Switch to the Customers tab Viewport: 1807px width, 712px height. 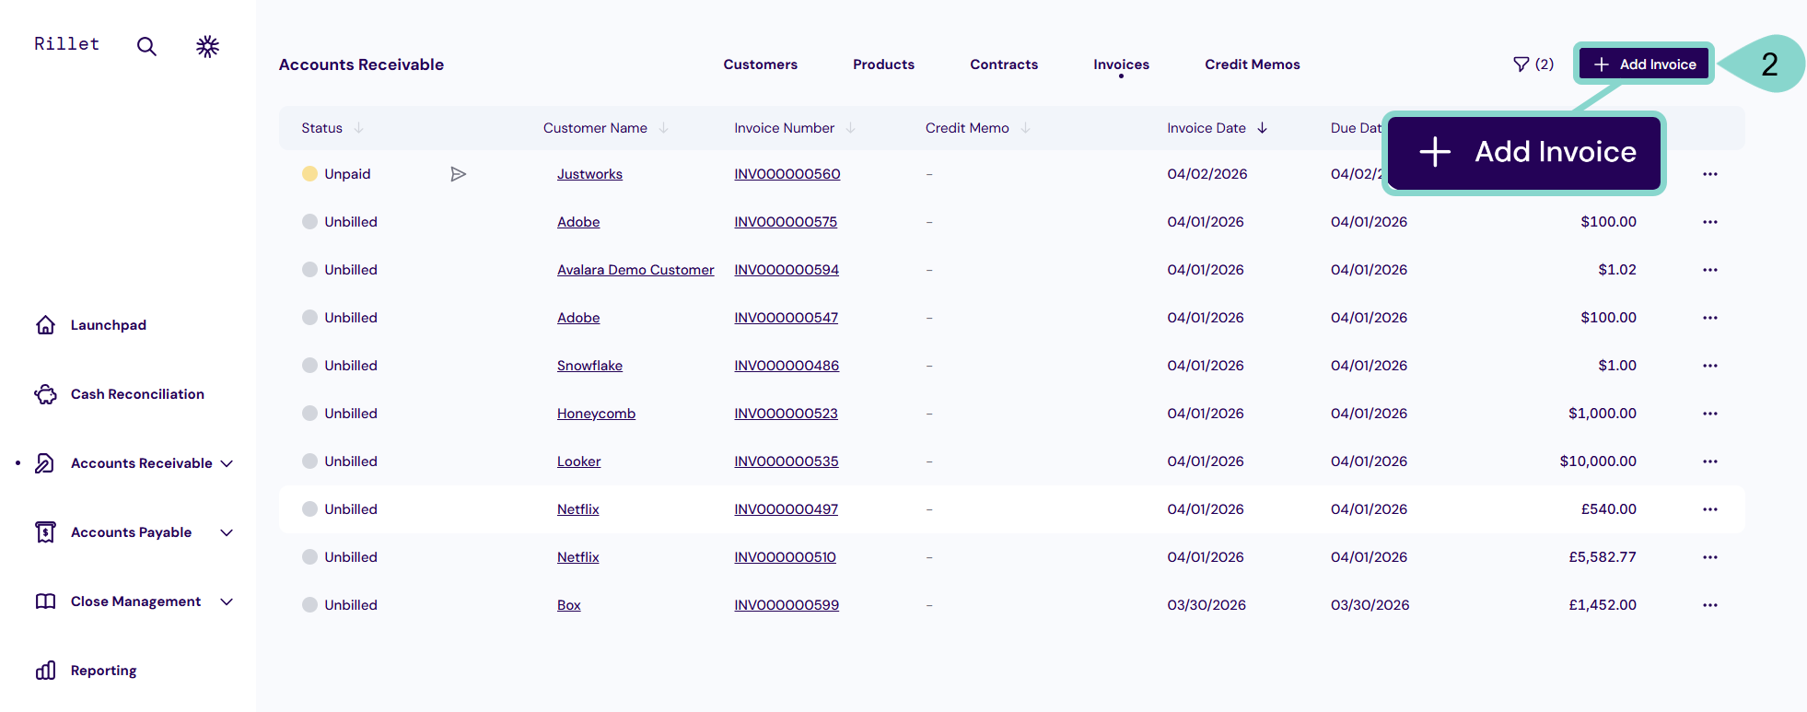point(760,64)
